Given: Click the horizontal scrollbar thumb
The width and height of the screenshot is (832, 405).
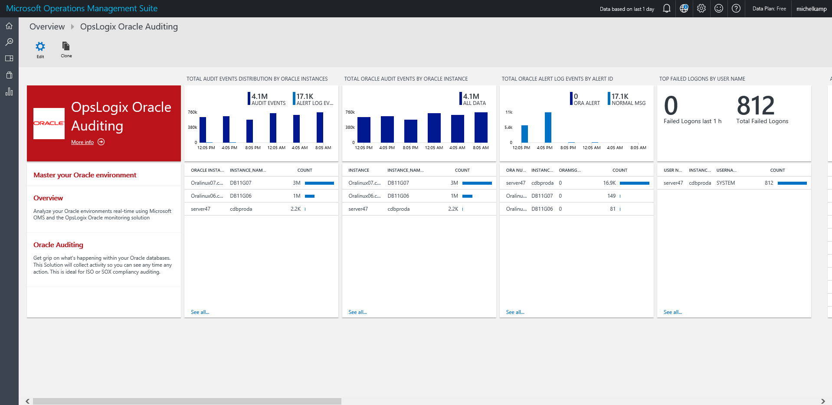Looking at the screenshot, I should tap(187, 401).
